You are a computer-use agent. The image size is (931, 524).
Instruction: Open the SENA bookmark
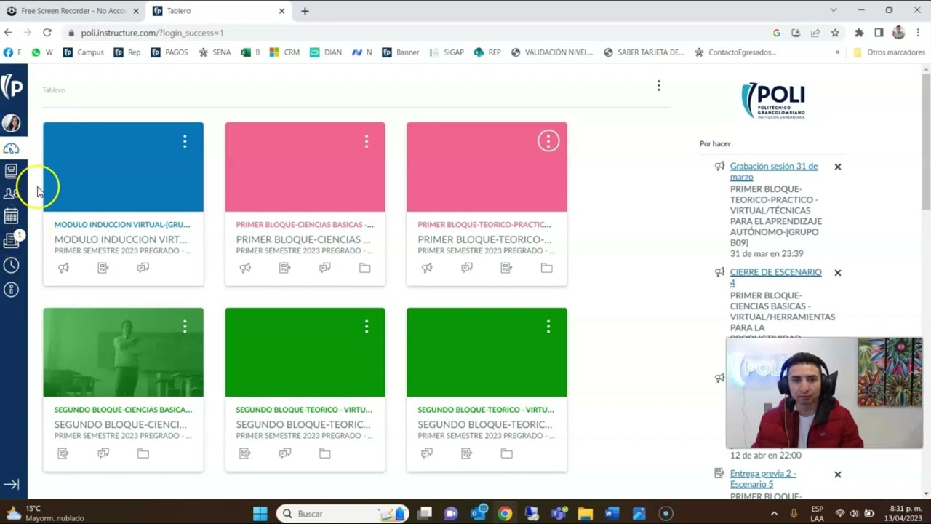[215, 52]
